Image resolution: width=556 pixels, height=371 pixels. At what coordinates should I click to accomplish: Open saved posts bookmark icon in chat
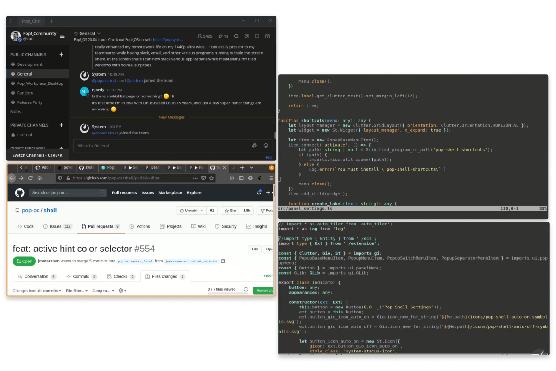(x=257, y=36)
